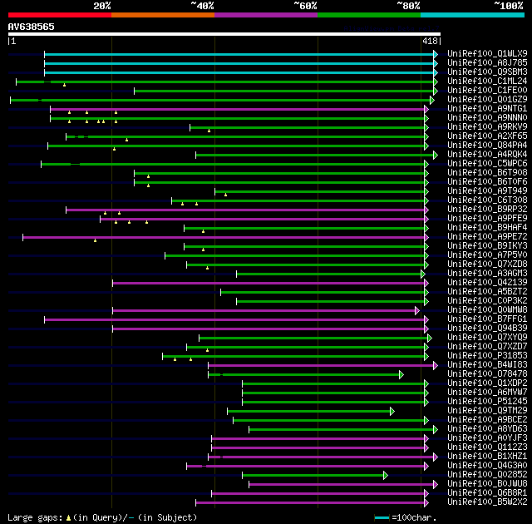Screen dimensions: 532x524
Task: Click the UniRef100_A7P5V0 label
Action: [x=487, y=255]
